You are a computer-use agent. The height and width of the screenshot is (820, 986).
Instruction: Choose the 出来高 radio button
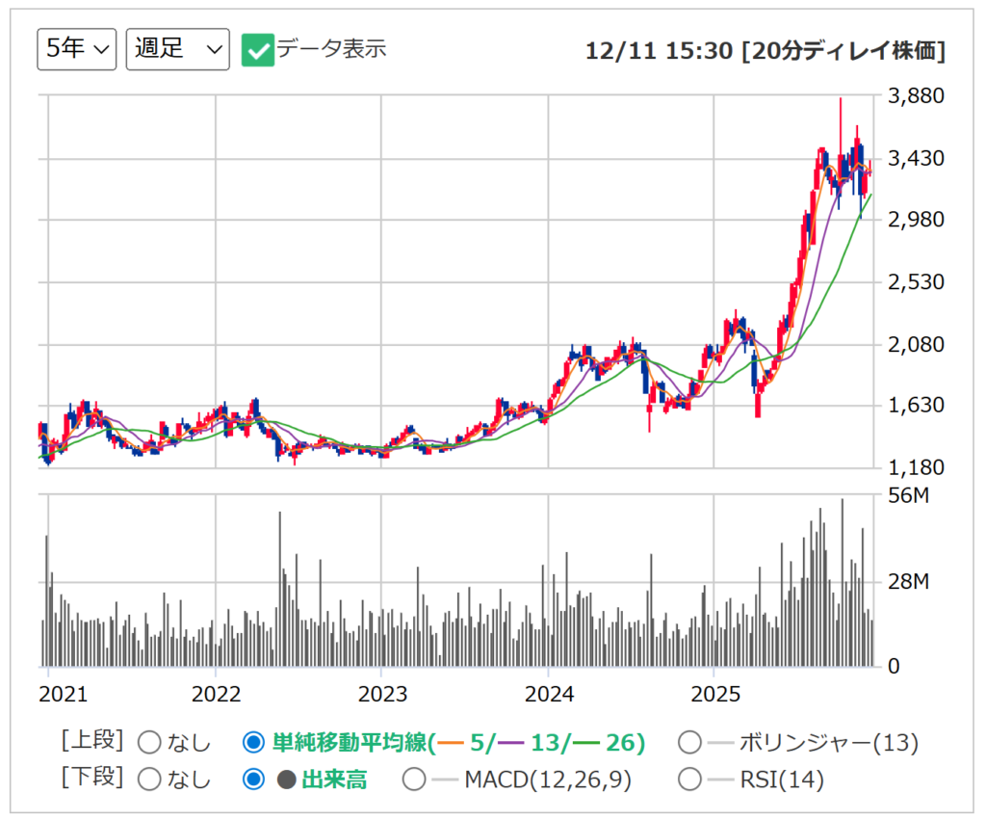point(253,779)
